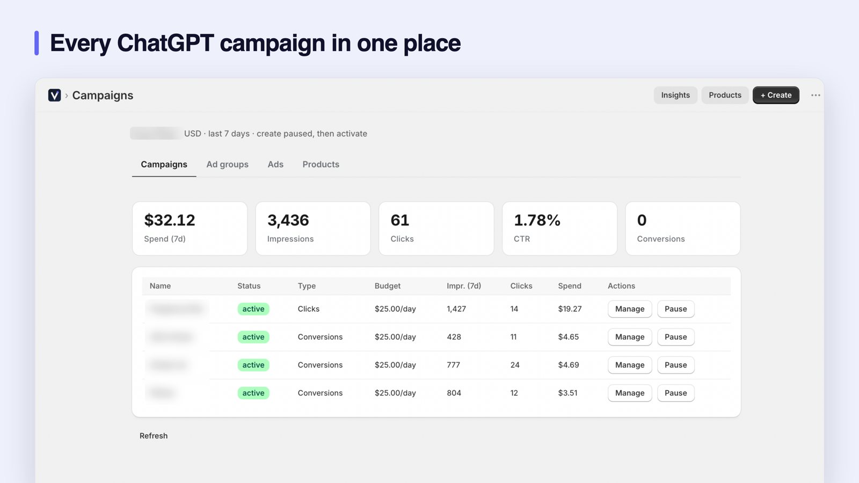Image resolution: width=859 pixels, height=483 pixels.
Task: Click the $4.65 spend cell
Action: (x=568, y=336)
